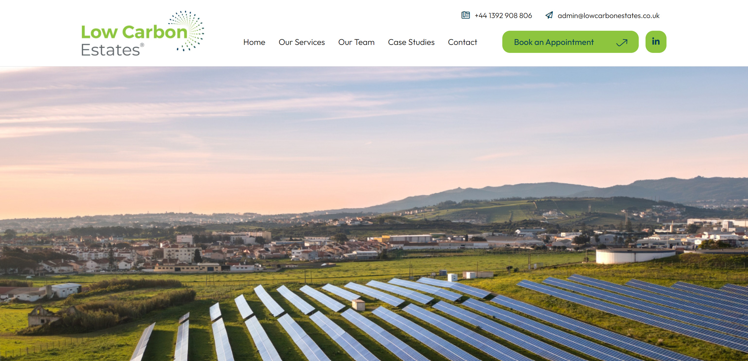748x361 pixels.
Task: Call the number +44 1392 908 806
Action: tap(503, 15)
